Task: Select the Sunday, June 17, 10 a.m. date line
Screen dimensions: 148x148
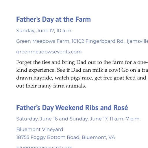Action: pos(44,31)
